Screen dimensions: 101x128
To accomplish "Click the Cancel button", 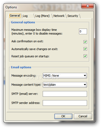I will 83,116.
